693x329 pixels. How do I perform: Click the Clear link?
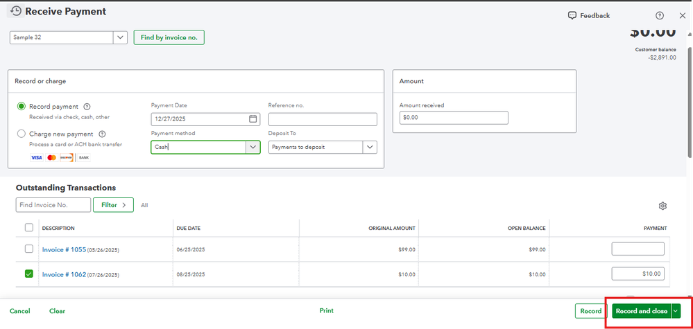click(x=58, y=311)
